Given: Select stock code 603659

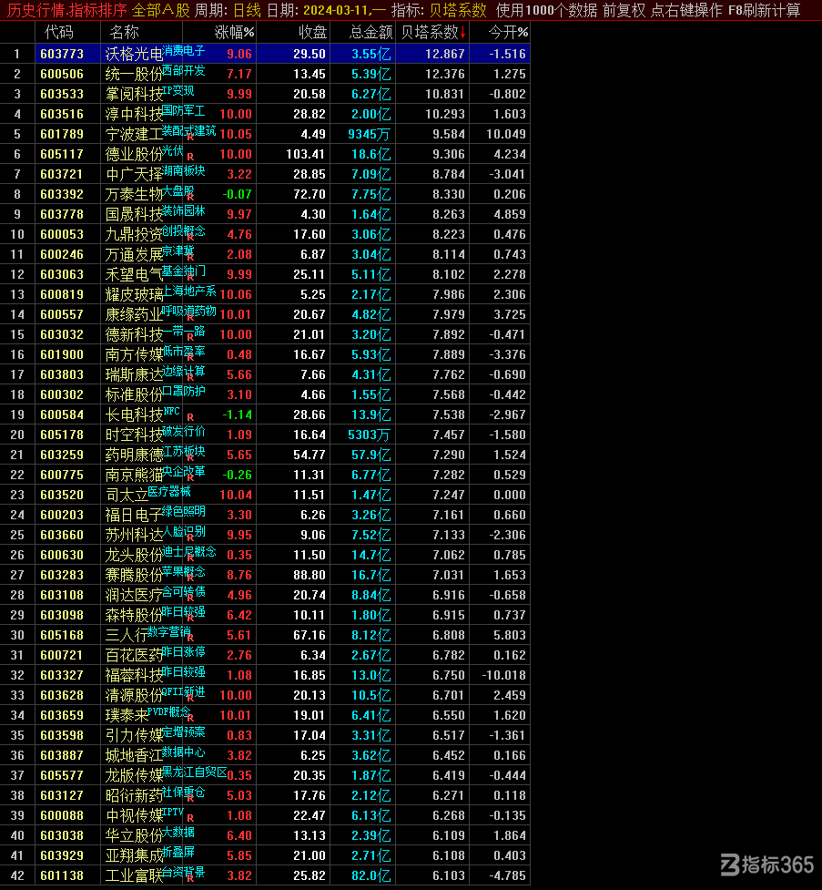Looking at the screenshot, I should tap(62, 715).
